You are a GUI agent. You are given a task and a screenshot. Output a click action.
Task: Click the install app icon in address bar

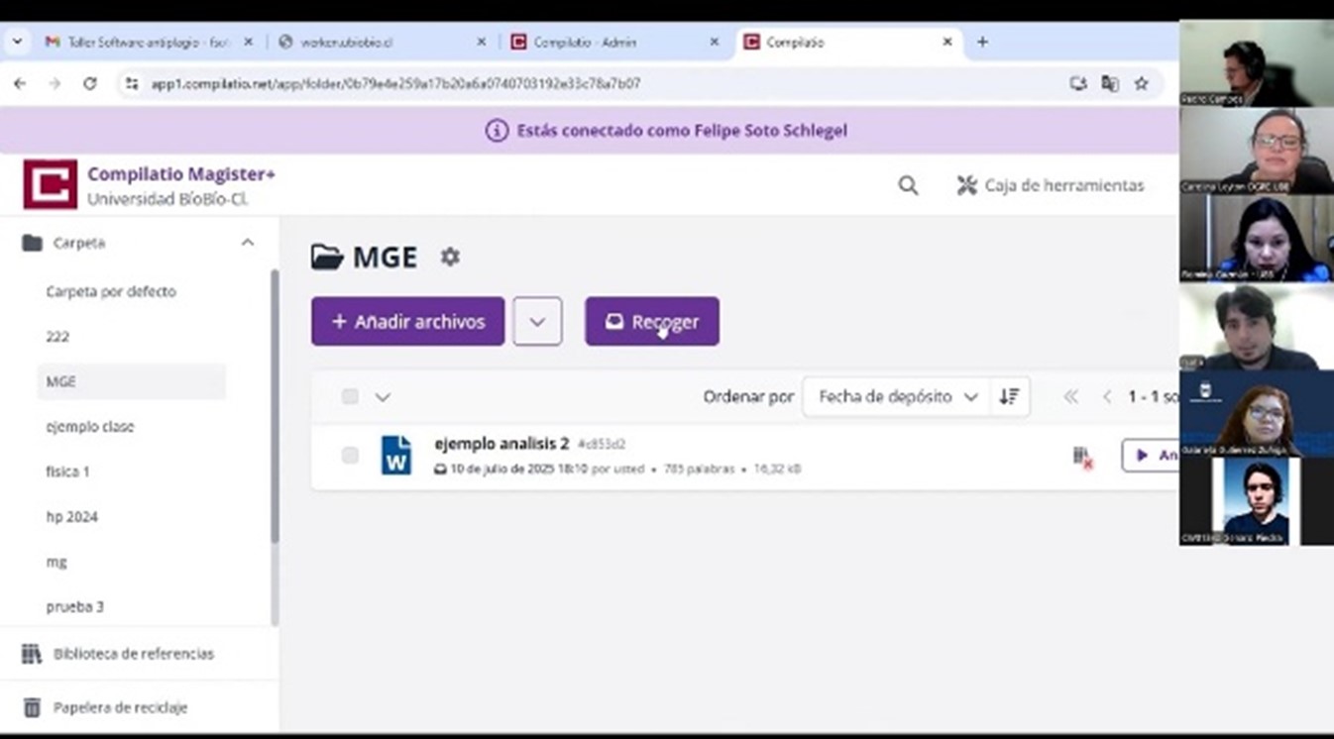click(1078, 84)
